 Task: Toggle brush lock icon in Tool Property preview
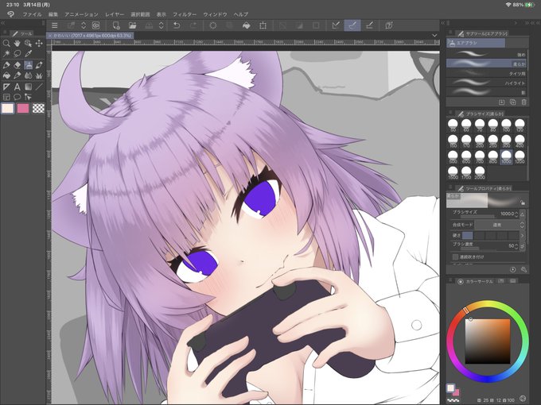(523, 202)
